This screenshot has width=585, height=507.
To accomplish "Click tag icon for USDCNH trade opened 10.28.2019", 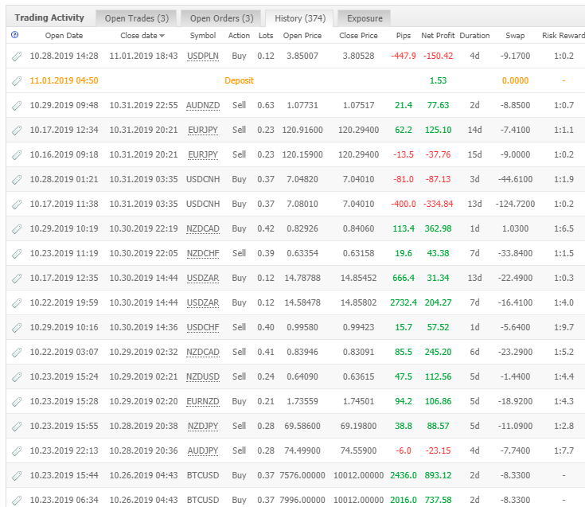I will tap(17, 180).
